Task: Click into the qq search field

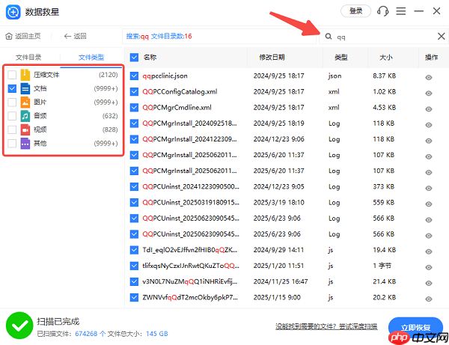Action: [384, 37]
